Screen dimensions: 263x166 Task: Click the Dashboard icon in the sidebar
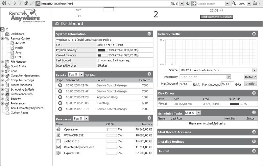[x=7, y=34]
